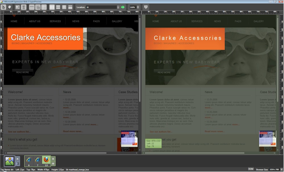Image resolution: width=284 pixels, height=172 pixels.
Task: Toggle the rulers display button
Action: [x=32, y=7]
